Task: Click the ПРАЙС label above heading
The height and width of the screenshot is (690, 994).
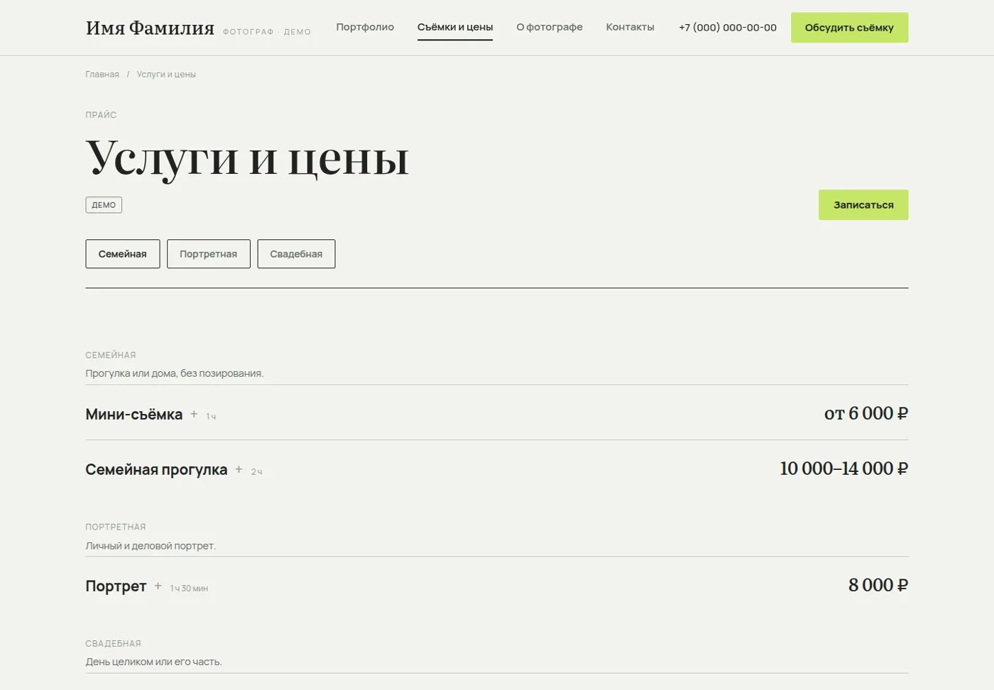Action: point(101,115)
